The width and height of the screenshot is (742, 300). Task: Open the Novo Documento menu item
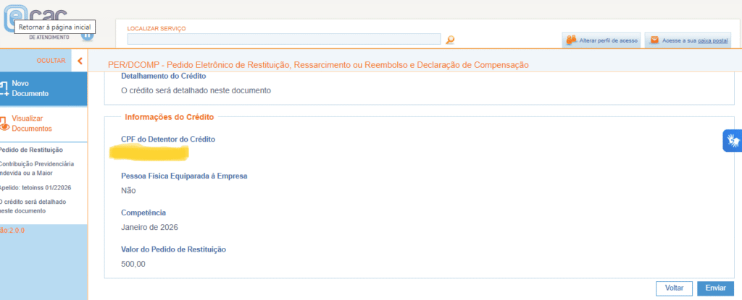pos(30,88)
